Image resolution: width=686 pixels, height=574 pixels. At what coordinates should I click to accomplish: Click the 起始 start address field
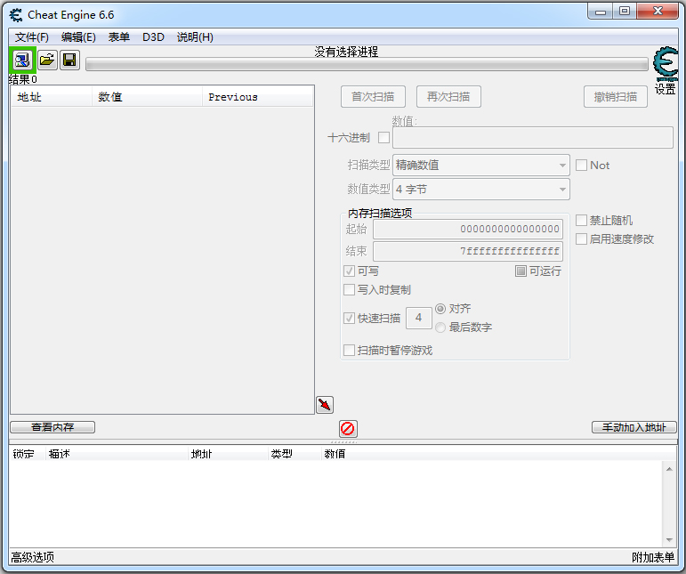point(468,229)
